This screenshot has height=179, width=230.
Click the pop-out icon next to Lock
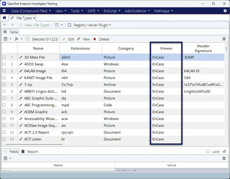[224, 151]
